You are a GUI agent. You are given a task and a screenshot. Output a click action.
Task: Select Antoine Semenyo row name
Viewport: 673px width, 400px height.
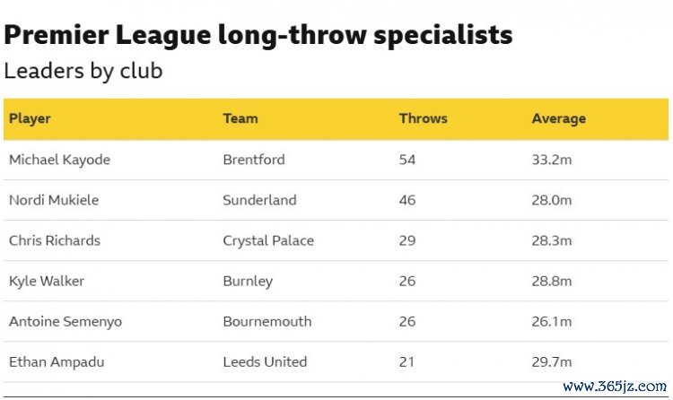point(63,321)
